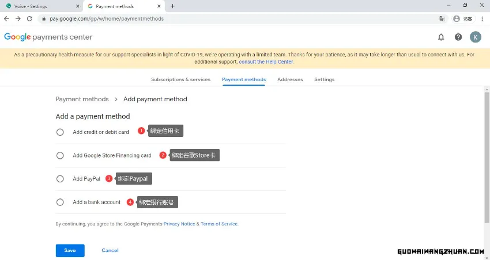Open consult the Help Center link
This screenshot has width=490, height=260.
(266, 62)
